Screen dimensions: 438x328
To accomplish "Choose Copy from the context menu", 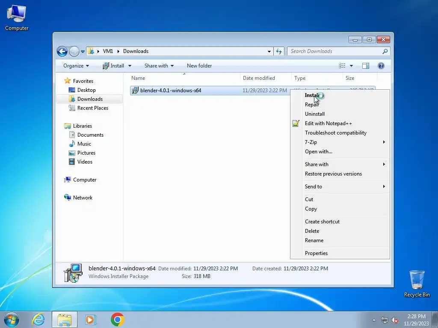I will click(340, 209).
